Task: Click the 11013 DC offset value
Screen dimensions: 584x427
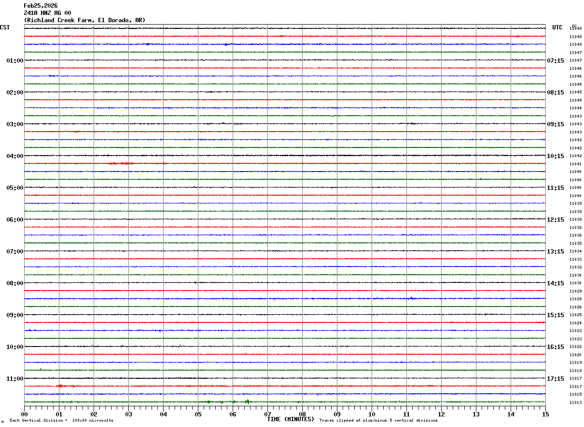Action: [575, 402]
